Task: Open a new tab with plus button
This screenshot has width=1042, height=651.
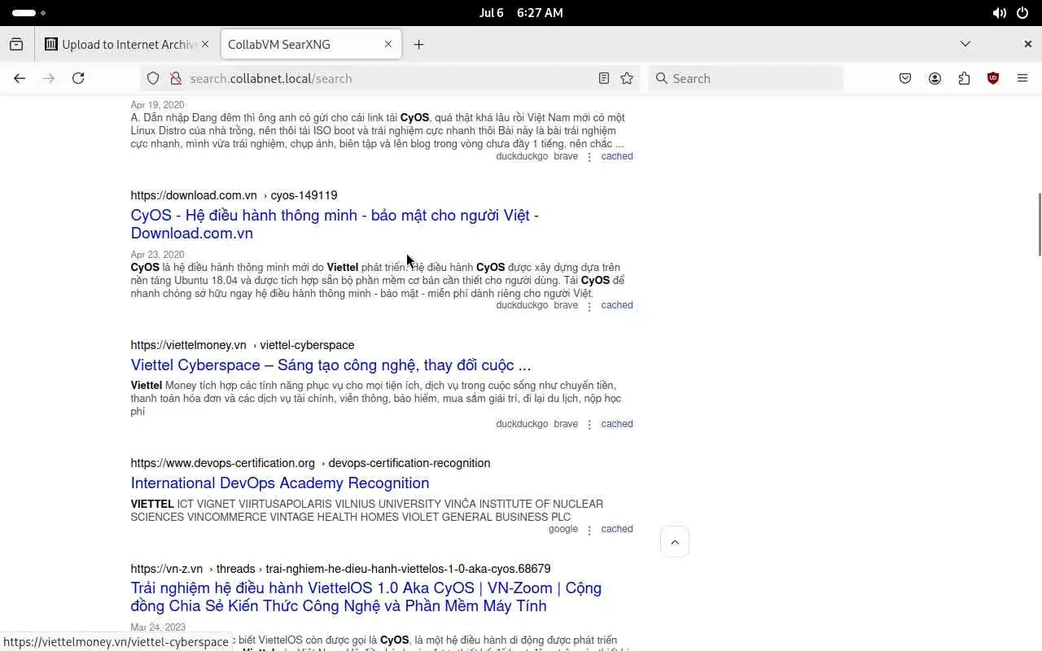Action: coord(418,44)
